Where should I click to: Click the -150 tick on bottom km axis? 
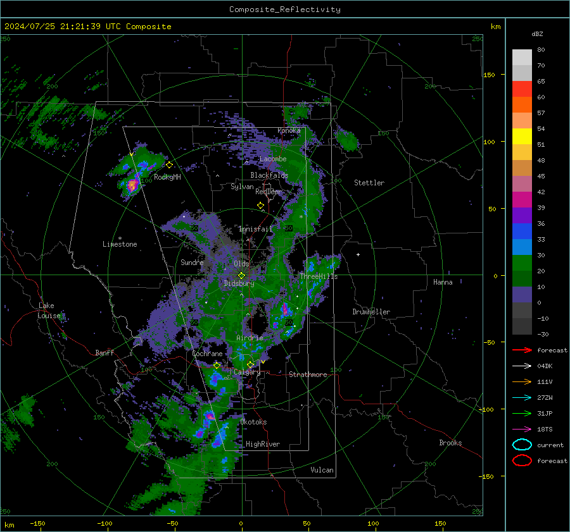[37, 523]
